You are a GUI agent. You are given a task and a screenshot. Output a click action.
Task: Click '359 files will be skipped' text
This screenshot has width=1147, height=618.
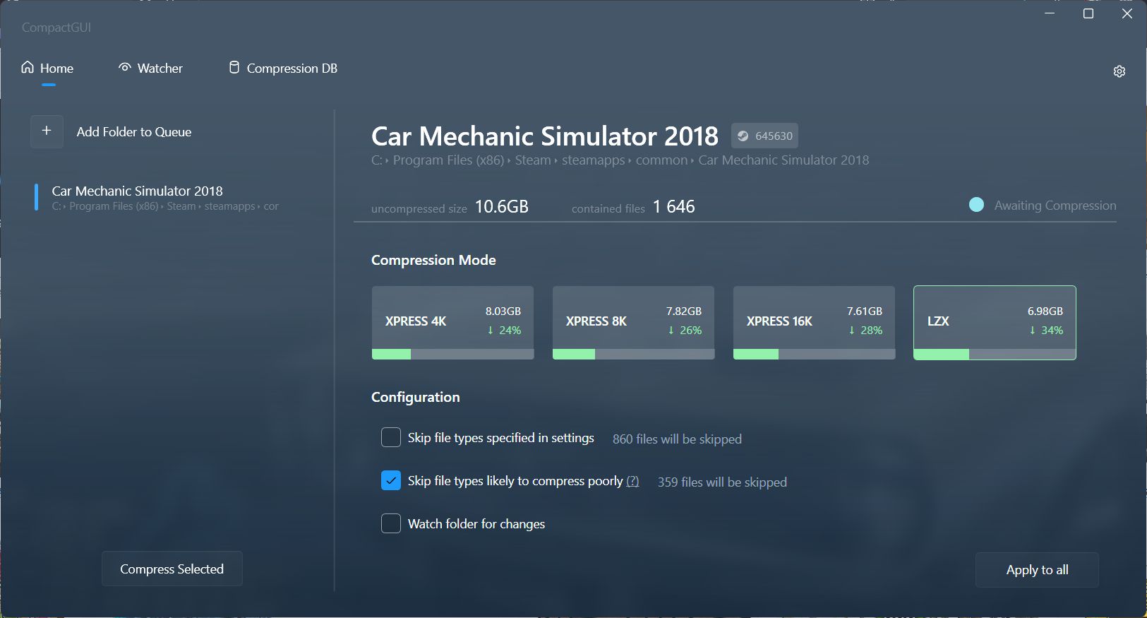(x=722, y=482)
